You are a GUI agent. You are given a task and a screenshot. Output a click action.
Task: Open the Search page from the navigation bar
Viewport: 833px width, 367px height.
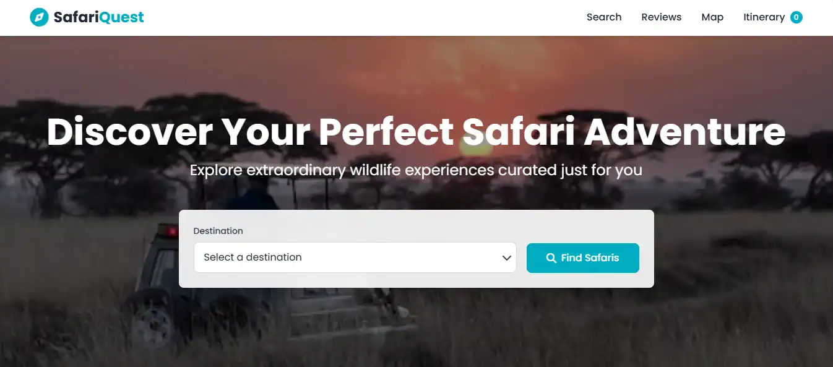click(x=604, y=17)
